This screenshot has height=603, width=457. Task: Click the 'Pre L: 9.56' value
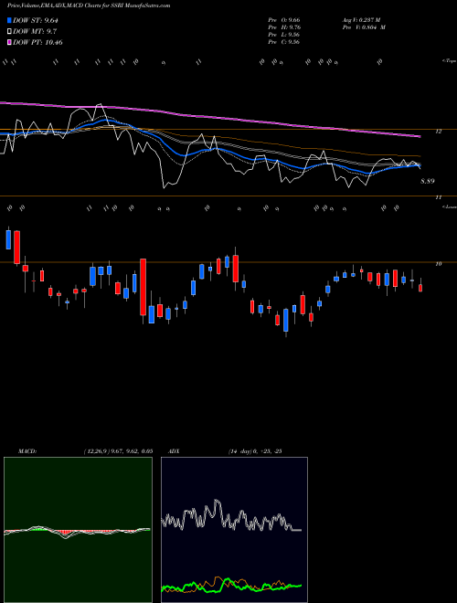tap(284, 35)
